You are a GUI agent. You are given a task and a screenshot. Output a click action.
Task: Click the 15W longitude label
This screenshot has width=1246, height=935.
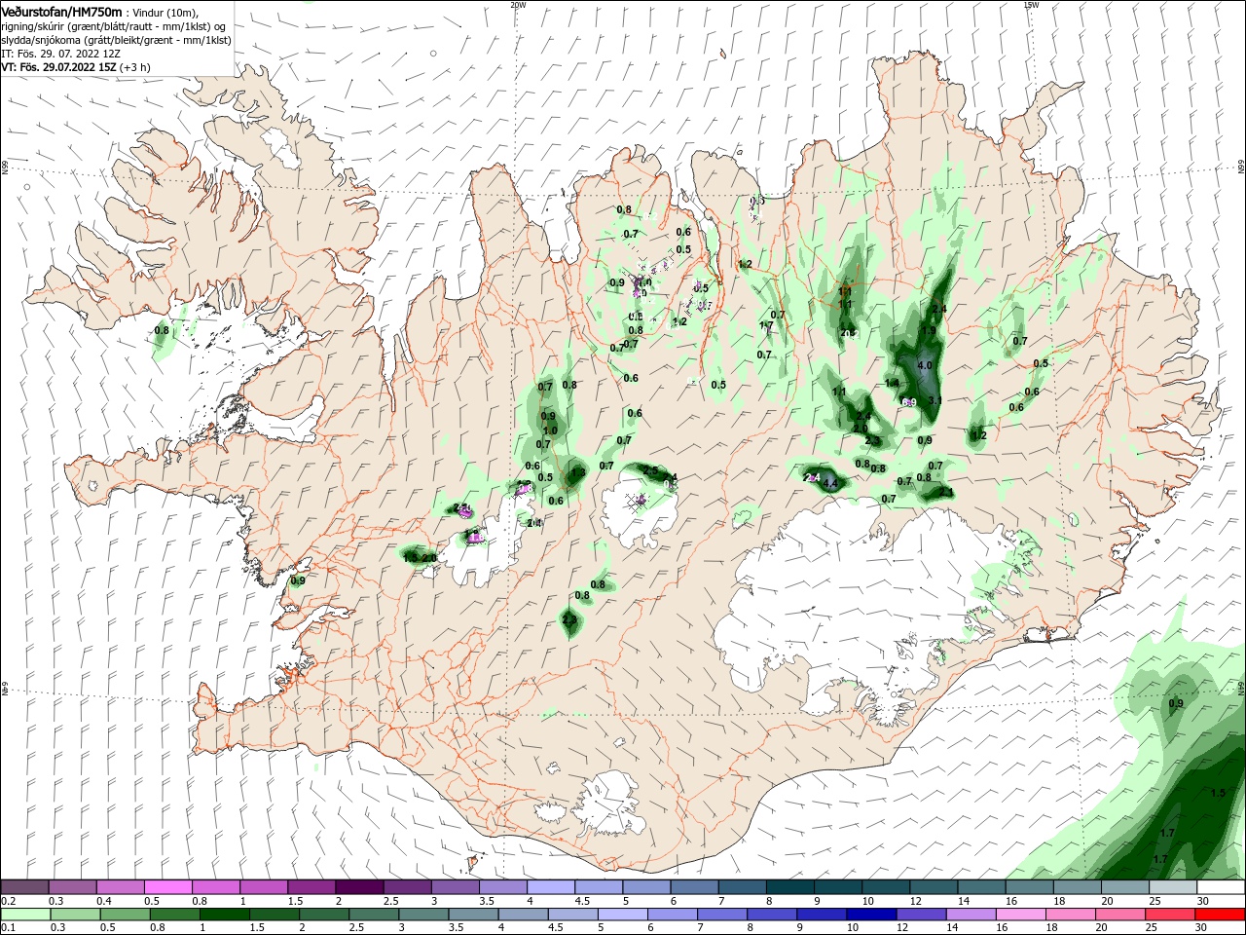(1031, 5)
